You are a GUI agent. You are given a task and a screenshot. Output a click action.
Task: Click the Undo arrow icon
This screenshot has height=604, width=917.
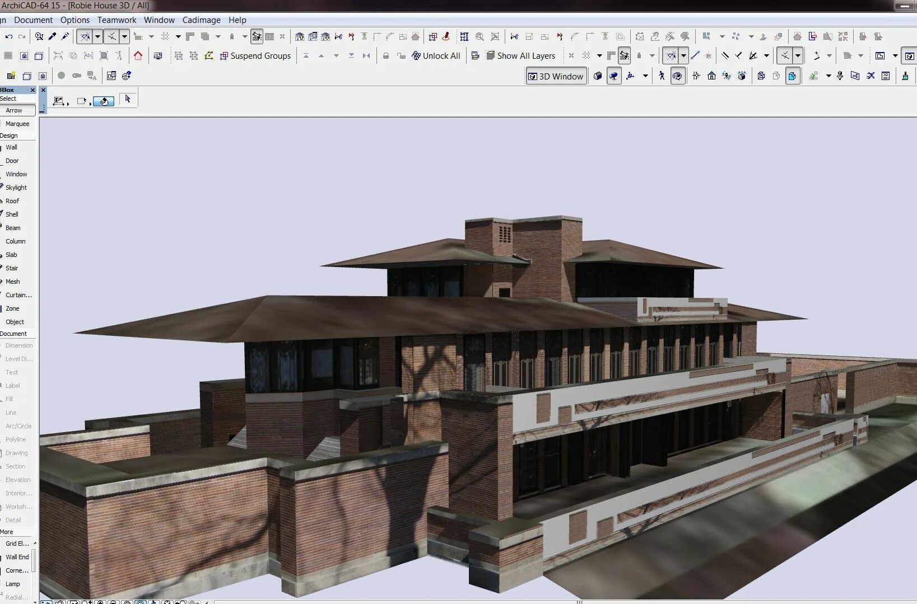pos(8,36)
